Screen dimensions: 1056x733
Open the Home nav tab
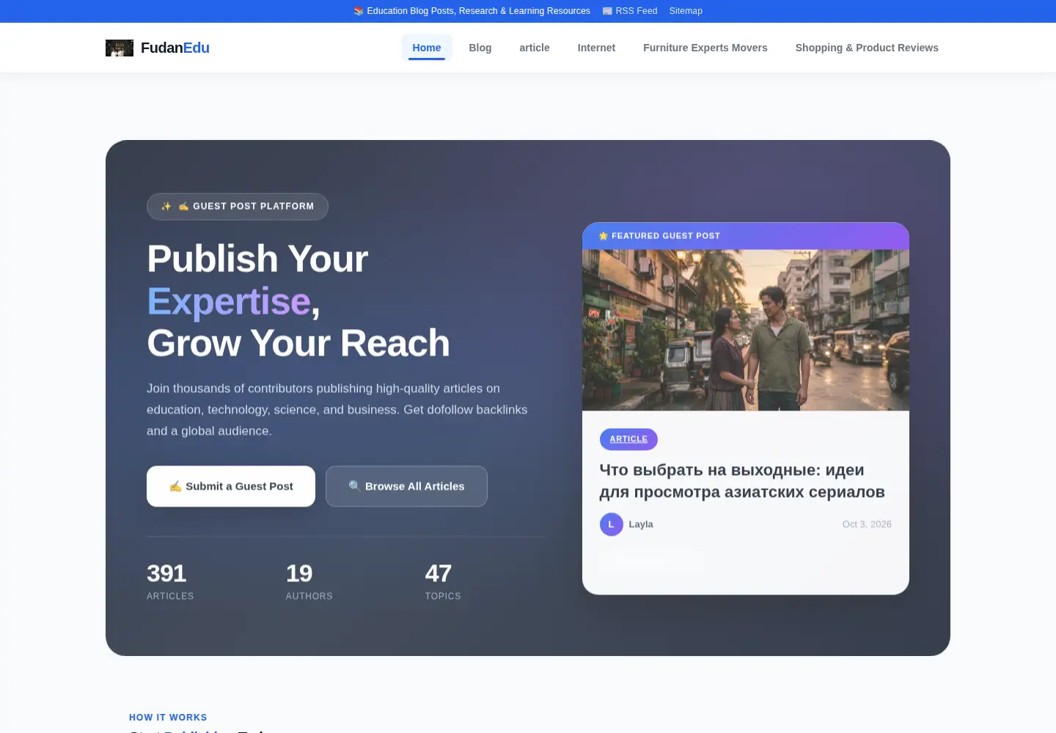pos(427,48)
